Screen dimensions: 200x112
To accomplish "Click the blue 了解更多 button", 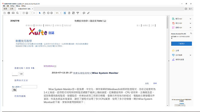I will pyautogui.click(x=181, y=44).
